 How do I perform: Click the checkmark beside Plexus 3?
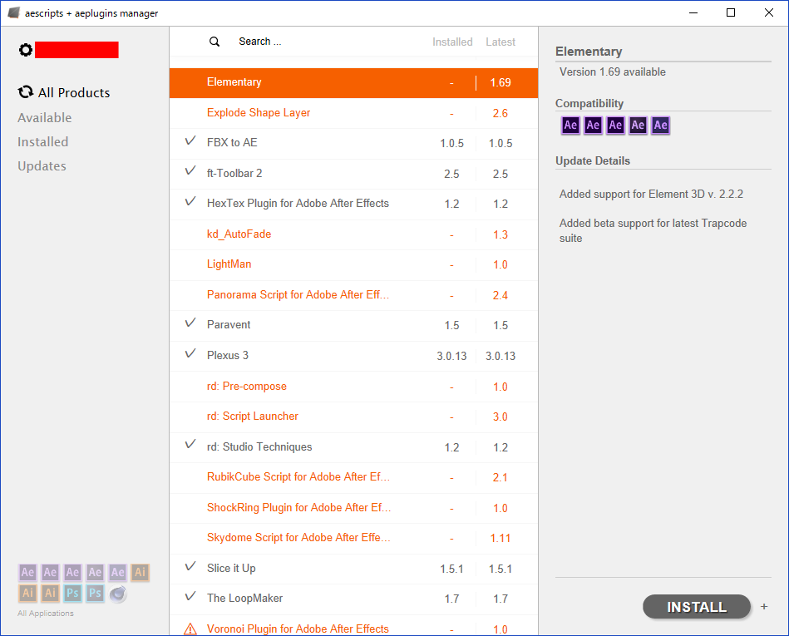190,353
